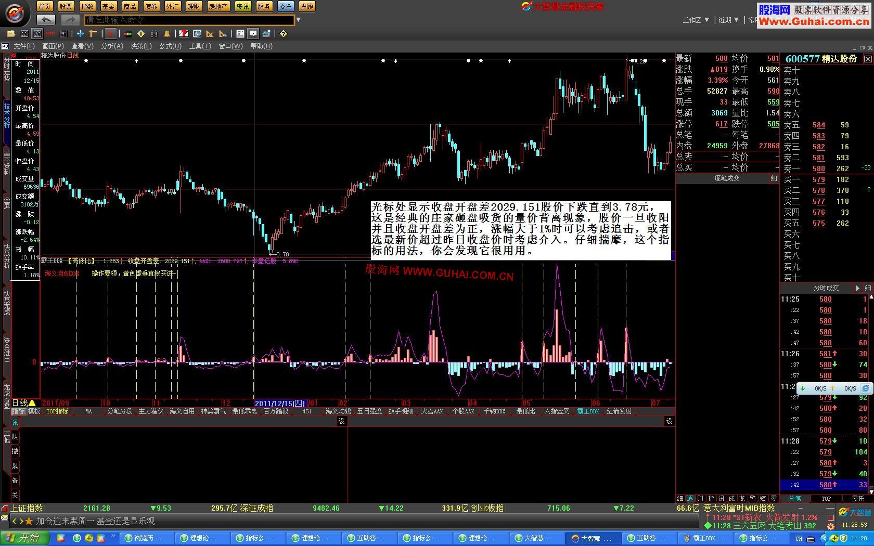Open the 资讯 top navigation button
Viewport: 874px width, 546px height.
[x=242, y=6]
